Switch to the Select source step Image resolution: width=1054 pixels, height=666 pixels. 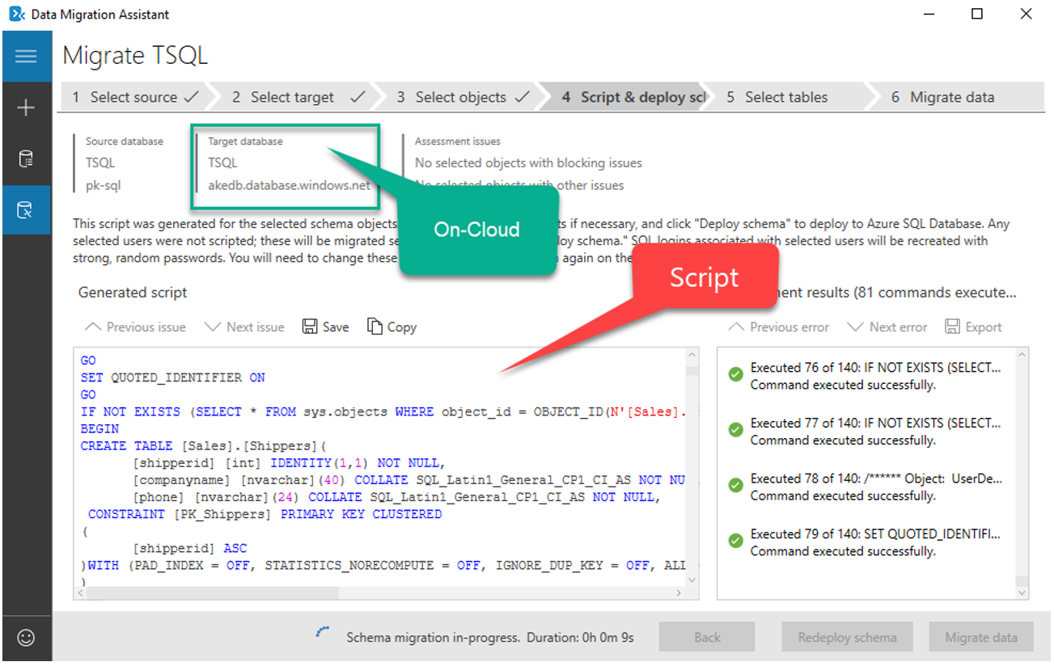(133, 97)
